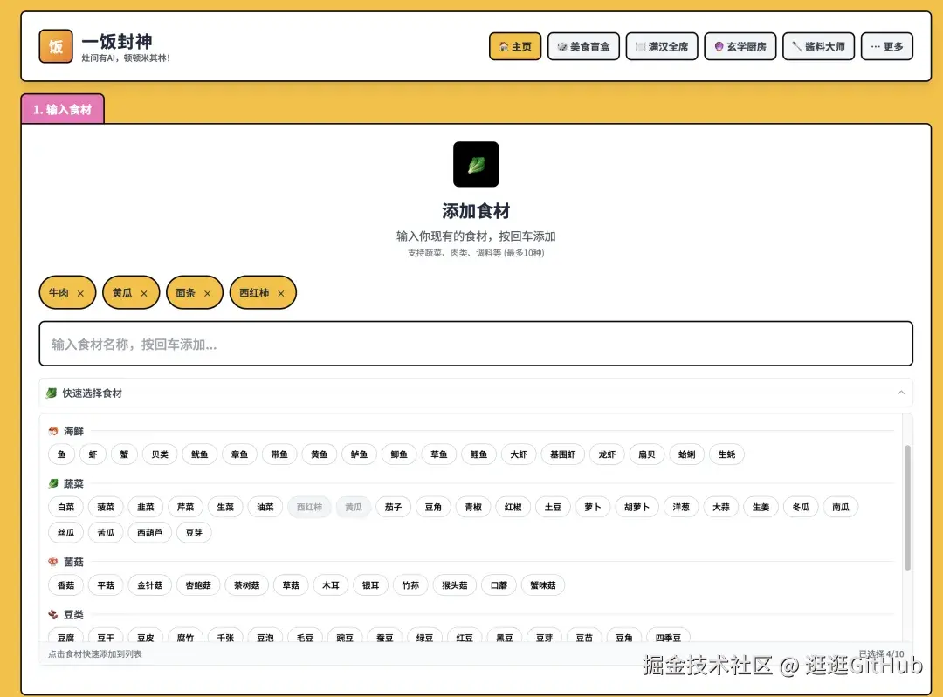This screenshot has height=697, width=943.
Task: Switch to the 主页 navigation item
Action: (514, 46)
